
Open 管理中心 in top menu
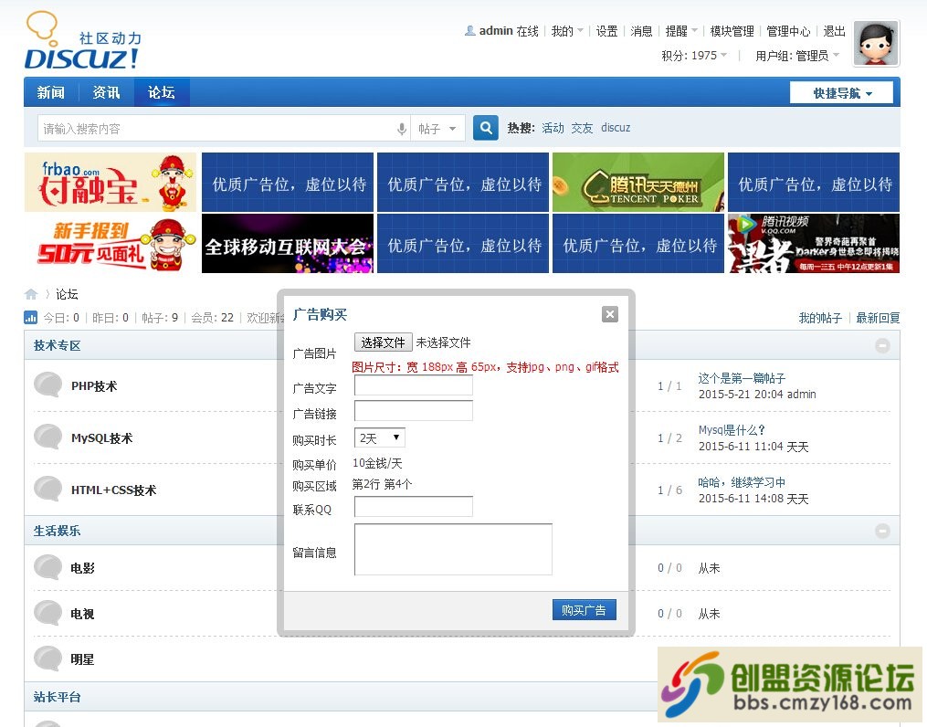click(x=789, y=31)
